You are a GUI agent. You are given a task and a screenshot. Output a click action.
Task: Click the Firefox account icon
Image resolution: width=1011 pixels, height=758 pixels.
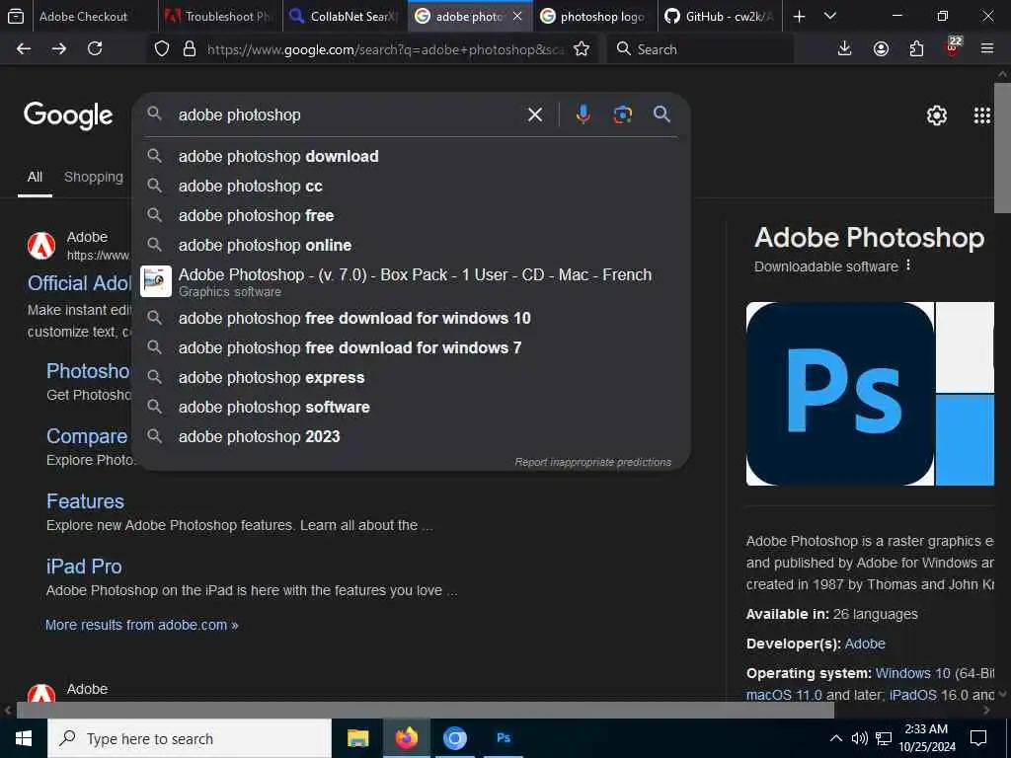[x=881, y=49]
